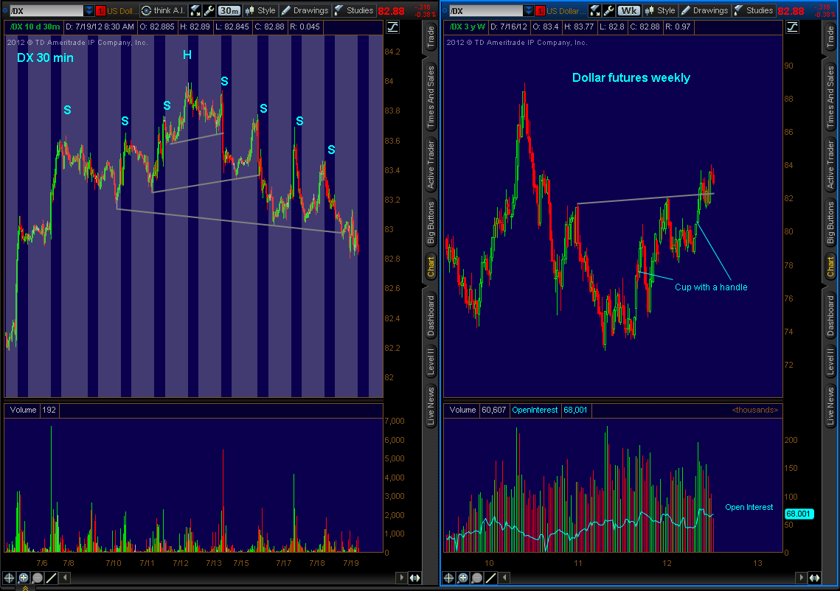840x591 pixels.
Task: Open the wrench settings icon in left chart
Action: pos(208,10)
